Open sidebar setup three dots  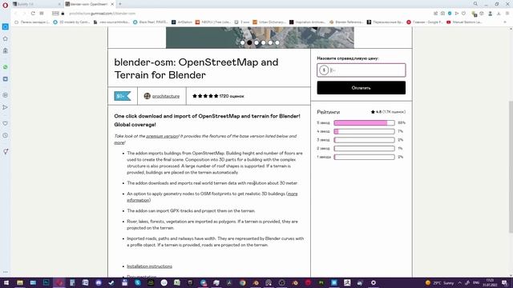click(x=6, y=272)
